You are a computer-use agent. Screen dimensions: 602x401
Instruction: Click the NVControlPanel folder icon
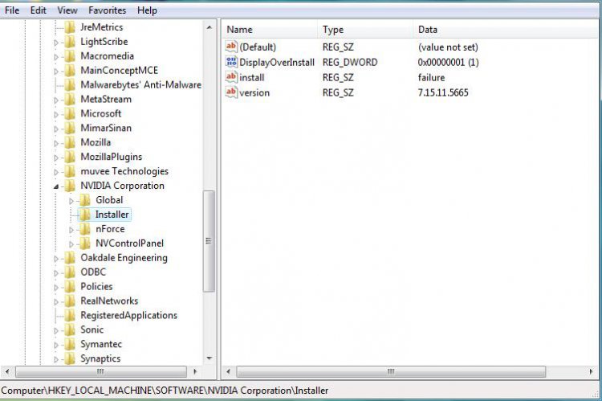[85, 243]
